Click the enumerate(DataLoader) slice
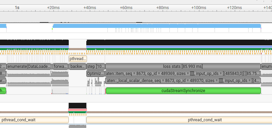Screen dimensions: 272x128 [29, 67]
